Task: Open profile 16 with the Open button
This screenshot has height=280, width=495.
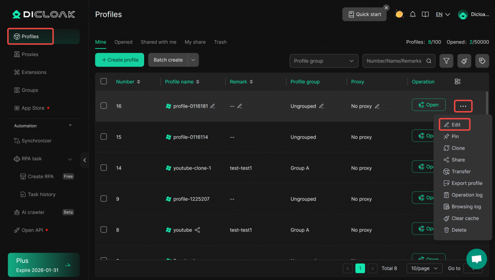Action: [x=428, y=105]
